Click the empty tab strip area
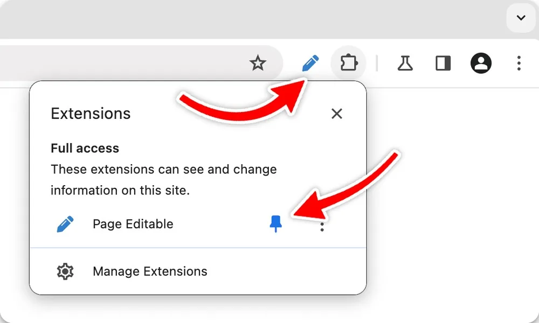The height and width of the screenshot is (323, 539). (251, 19)
